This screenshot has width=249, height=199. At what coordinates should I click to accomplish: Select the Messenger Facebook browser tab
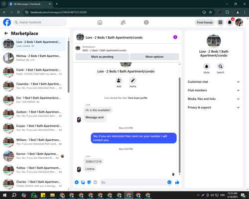30,4
